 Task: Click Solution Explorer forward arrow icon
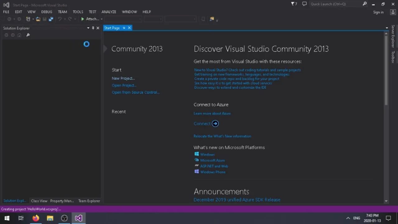13,35
